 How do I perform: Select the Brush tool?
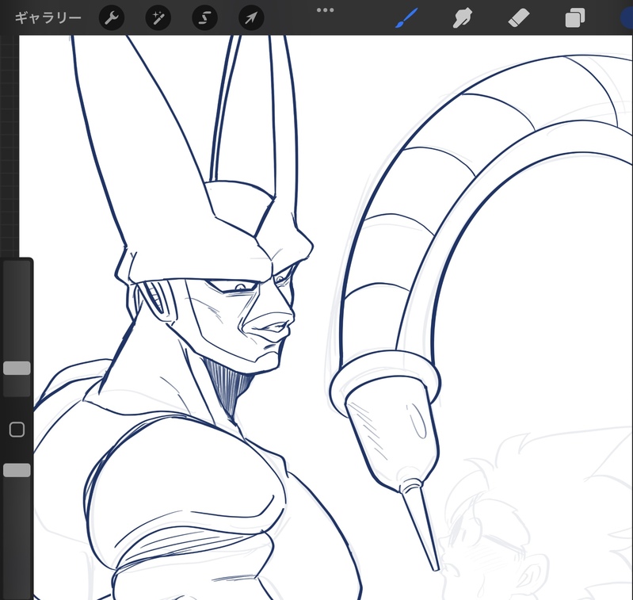pyautogui.click(x=407, y=17)
